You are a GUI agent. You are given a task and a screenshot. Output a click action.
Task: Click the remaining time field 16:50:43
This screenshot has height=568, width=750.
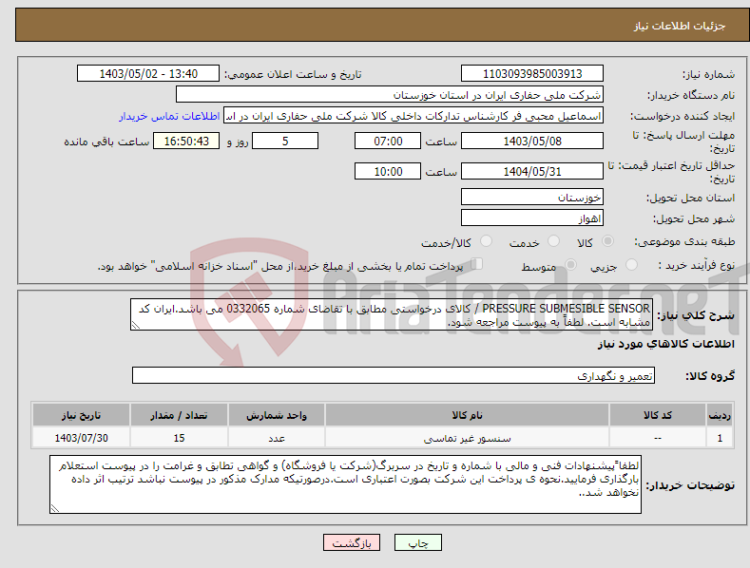click(x=186, y=141)
